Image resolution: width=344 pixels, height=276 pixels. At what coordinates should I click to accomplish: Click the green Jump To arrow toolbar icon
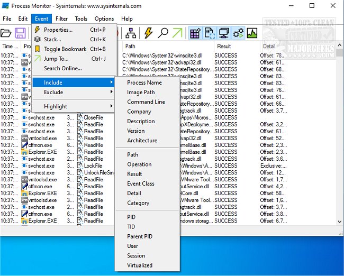pos(177,33)
